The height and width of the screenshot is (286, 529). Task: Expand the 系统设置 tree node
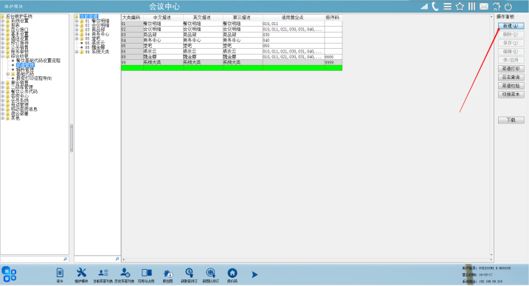point(3,21)
